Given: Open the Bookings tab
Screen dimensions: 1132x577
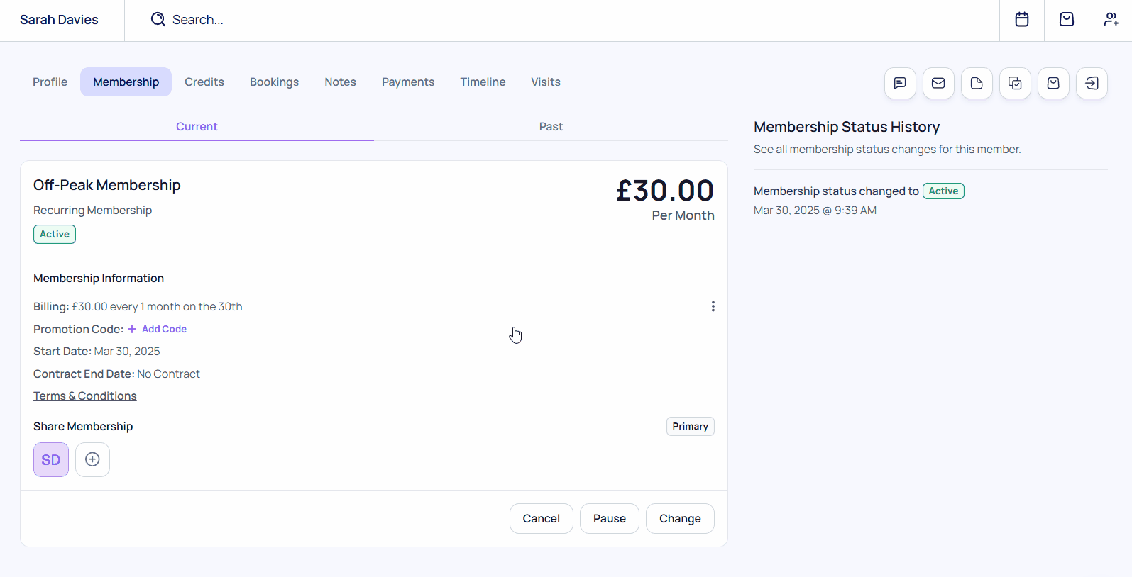Looking at the screenshot, I should click(x=274, y=82).
